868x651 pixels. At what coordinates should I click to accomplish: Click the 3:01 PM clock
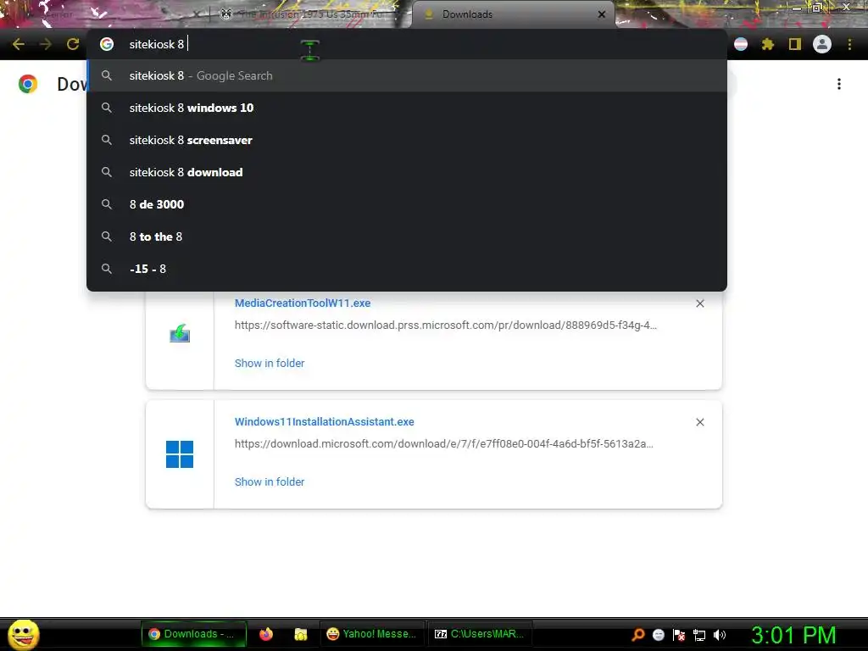(x=793, y=635)
